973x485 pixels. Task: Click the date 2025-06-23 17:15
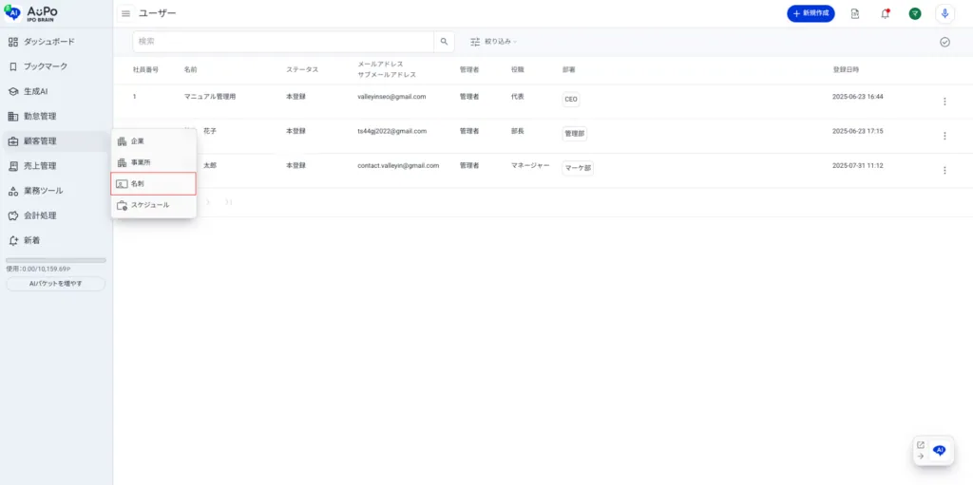tap(858, 132)
